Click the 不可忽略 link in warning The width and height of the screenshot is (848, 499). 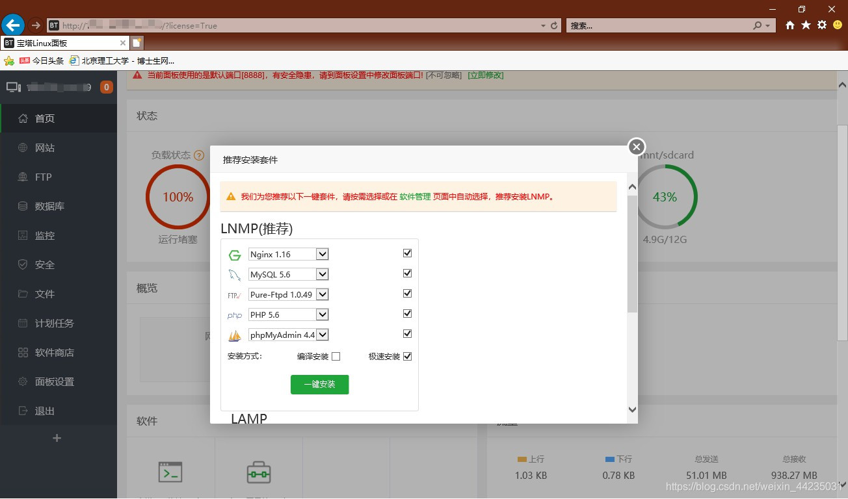(x=444, y=75)
